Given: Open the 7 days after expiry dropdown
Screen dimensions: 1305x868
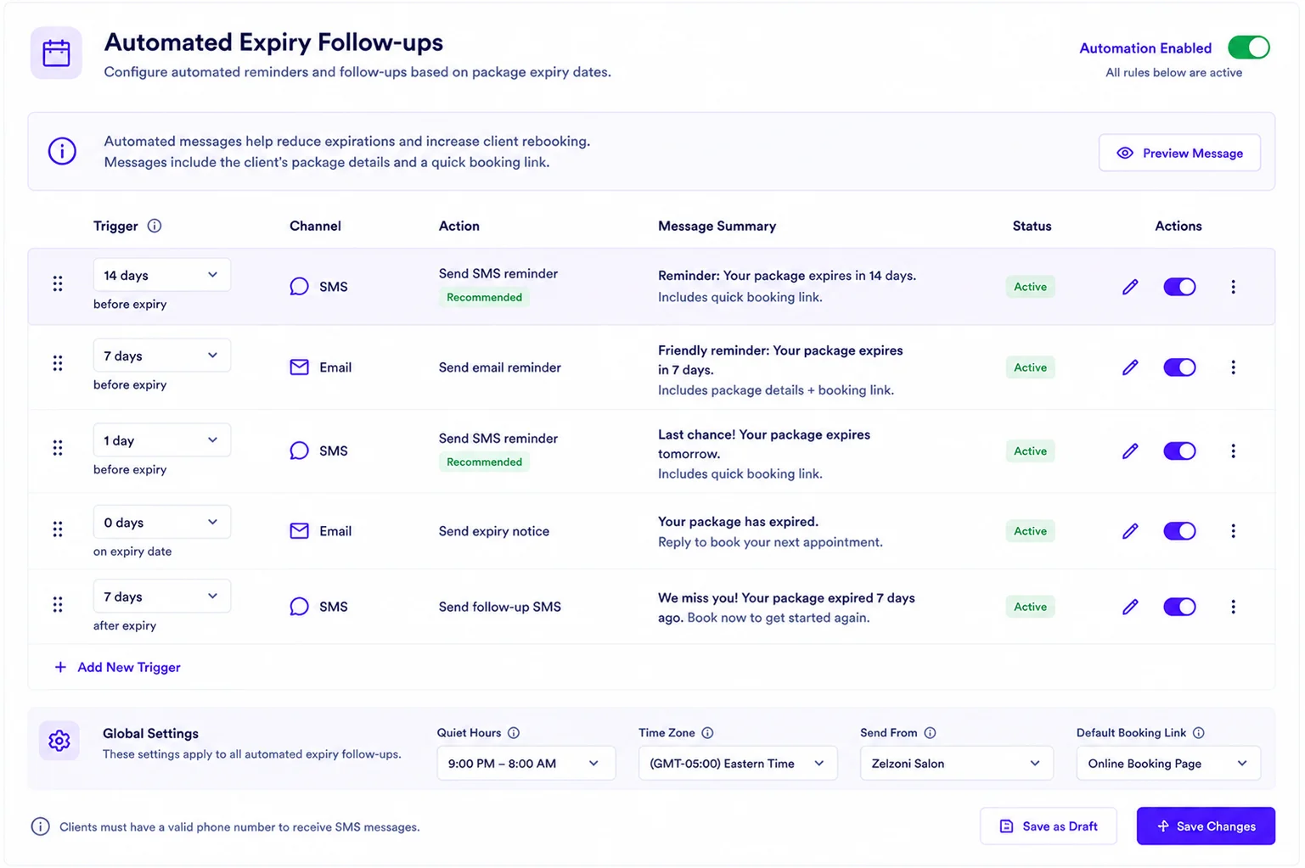Looking at the screenshot, I should tap(161, 596).
